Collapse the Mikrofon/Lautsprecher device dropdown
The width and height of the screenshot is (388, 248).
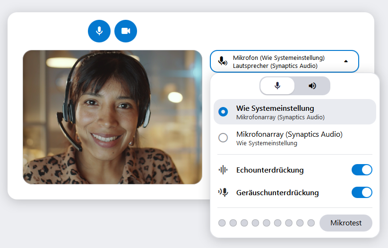point(285,61)
